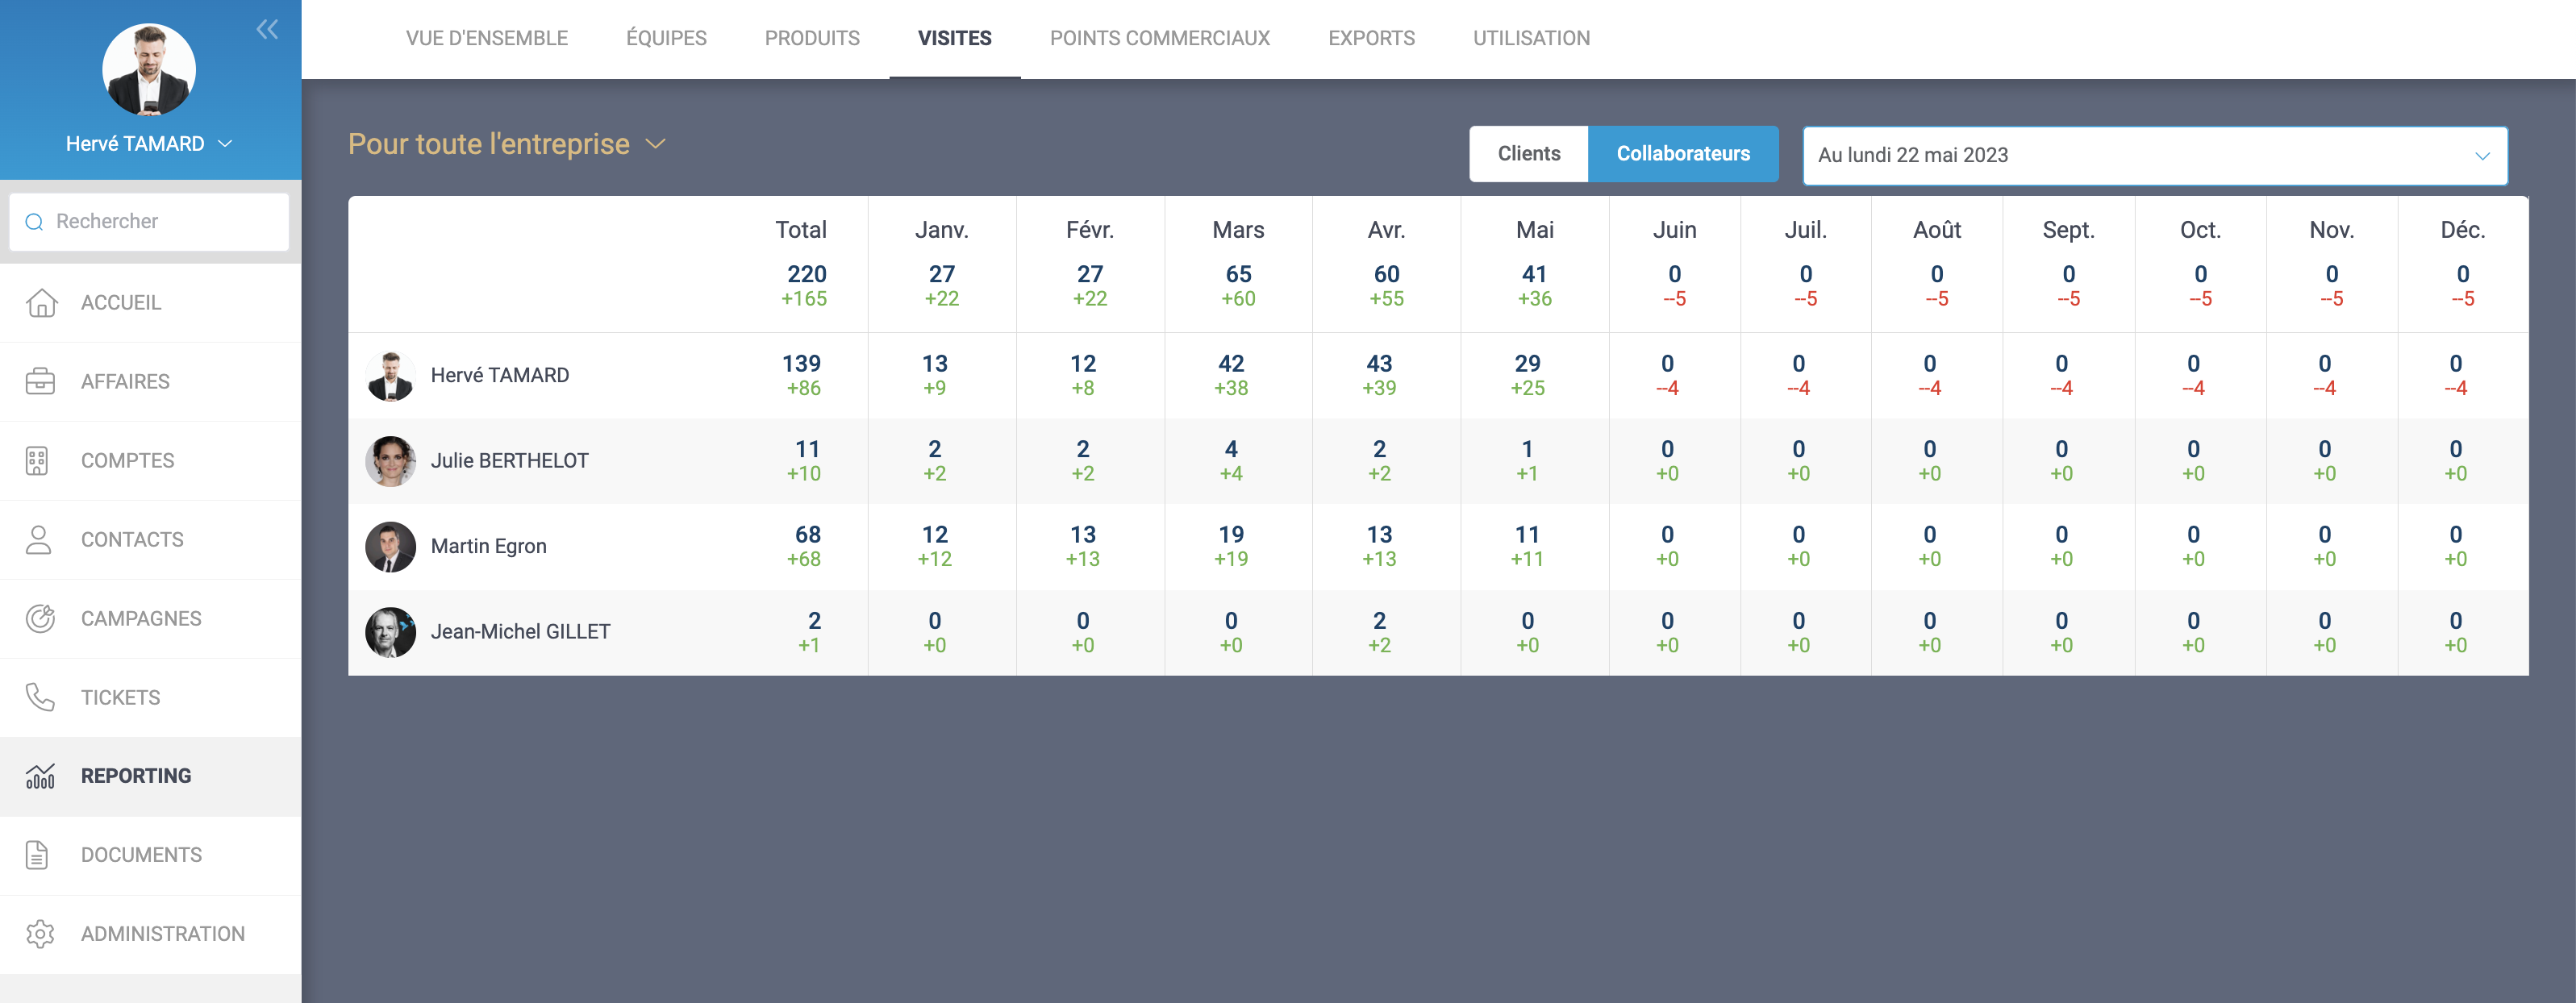Open Affaires via briefcase icon

tap(40, 381)
